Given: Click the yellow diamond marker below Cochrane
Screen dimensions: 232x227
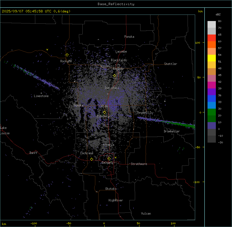Looking at the screenshot, I should coord(92,159).
